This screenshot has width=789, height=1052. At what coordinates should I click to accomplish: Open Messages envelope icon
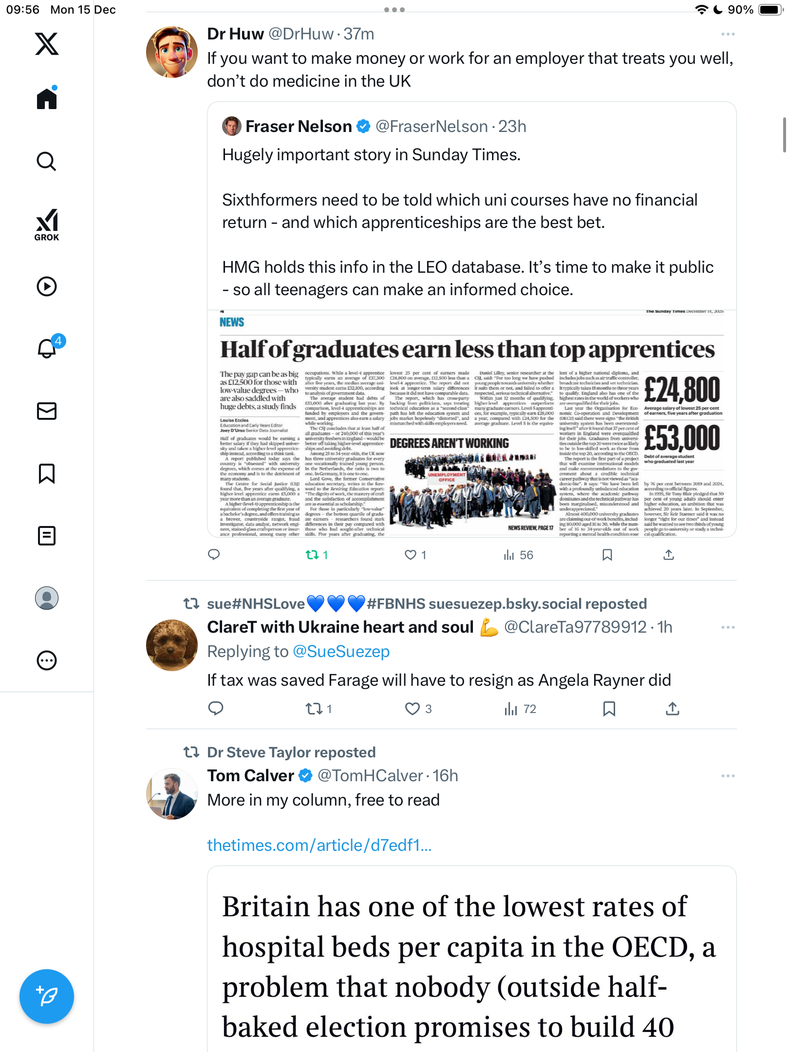[x=47, y=411]
